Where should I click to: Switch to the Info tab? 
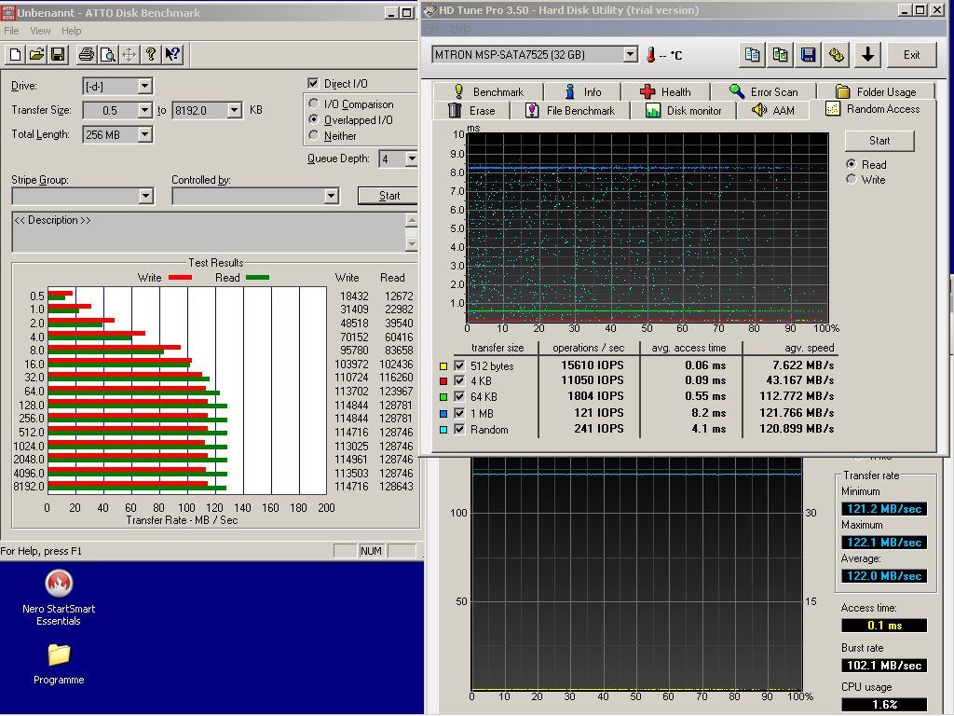pyautogui.click(x=583, y=92)
